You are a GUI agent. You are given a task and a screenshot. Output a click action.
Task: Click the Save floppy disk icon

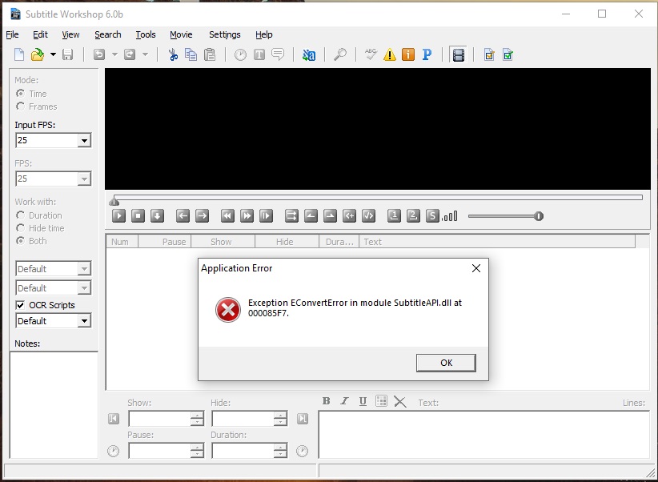67,54
